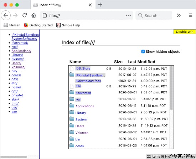
Task: Click folder icon beside System
Action: [72, 119]
